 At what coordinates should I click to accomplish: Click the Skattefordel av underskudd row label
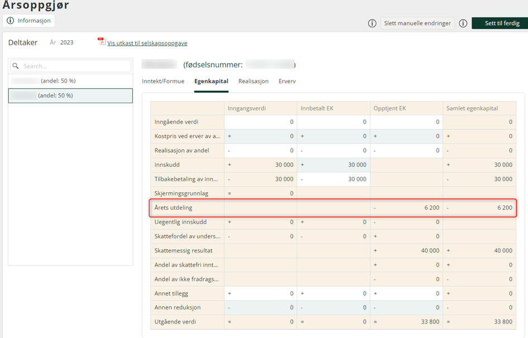(187, 236)
